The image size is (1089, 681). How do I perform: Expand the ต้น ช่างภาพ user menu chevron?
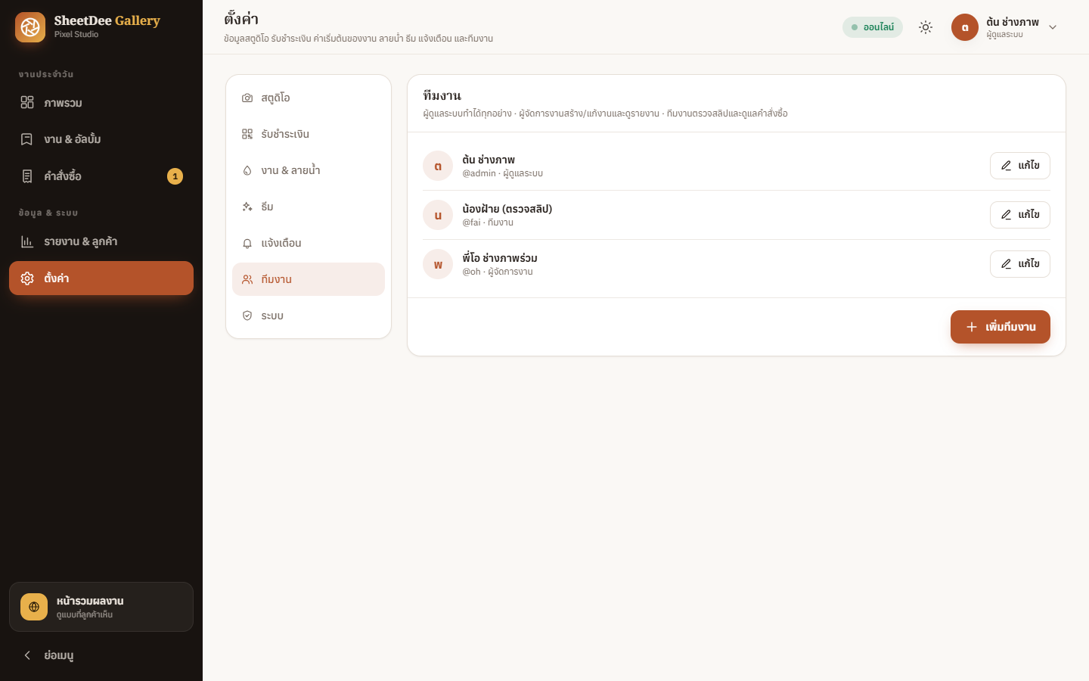pyautogui.click(x=1053, y=27)
